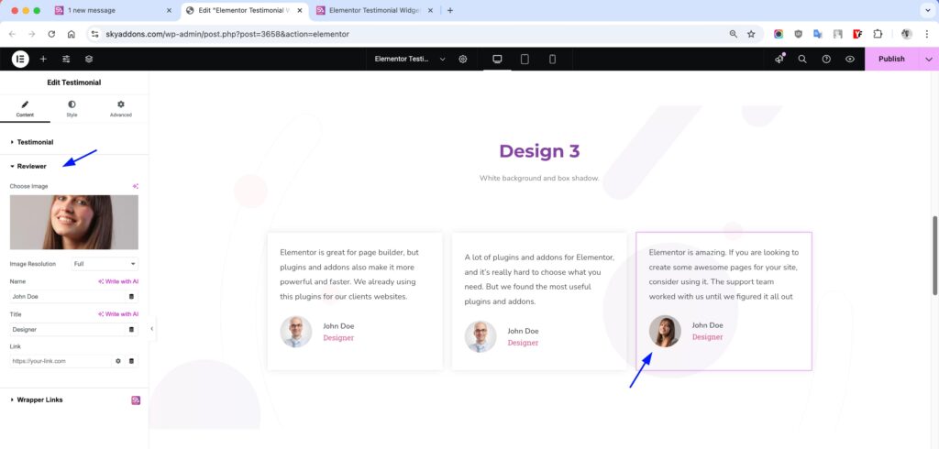Open Chrome three-dot menu
This screenshot has width=939, height=449.
click(x=926, y=34)
